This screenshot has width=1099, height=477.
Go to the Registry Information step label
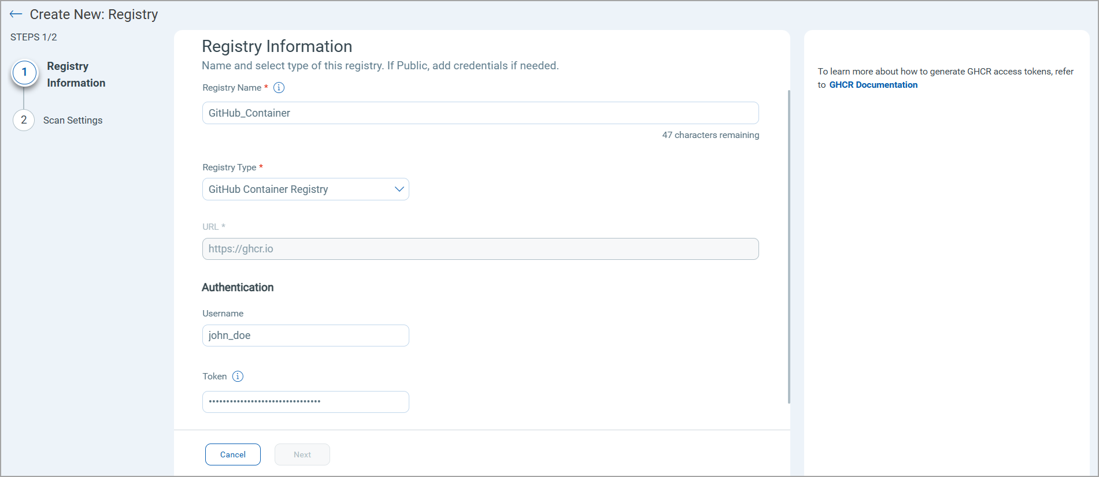click(x=76, y=74)
